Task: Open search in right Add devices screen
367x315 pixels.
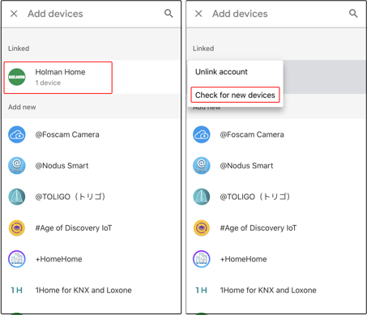Action: click(x=353, y=13)
